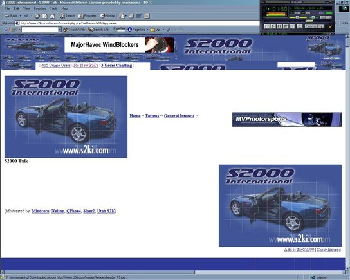This screenshot has width=350, height=280.
Task: Click Winamp Next track button
Action: click(291, 26)
